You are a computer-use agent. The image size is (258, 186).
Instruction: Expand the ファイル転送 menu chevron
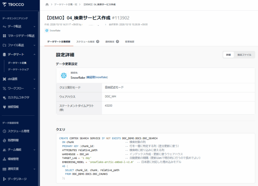point(34,45)
